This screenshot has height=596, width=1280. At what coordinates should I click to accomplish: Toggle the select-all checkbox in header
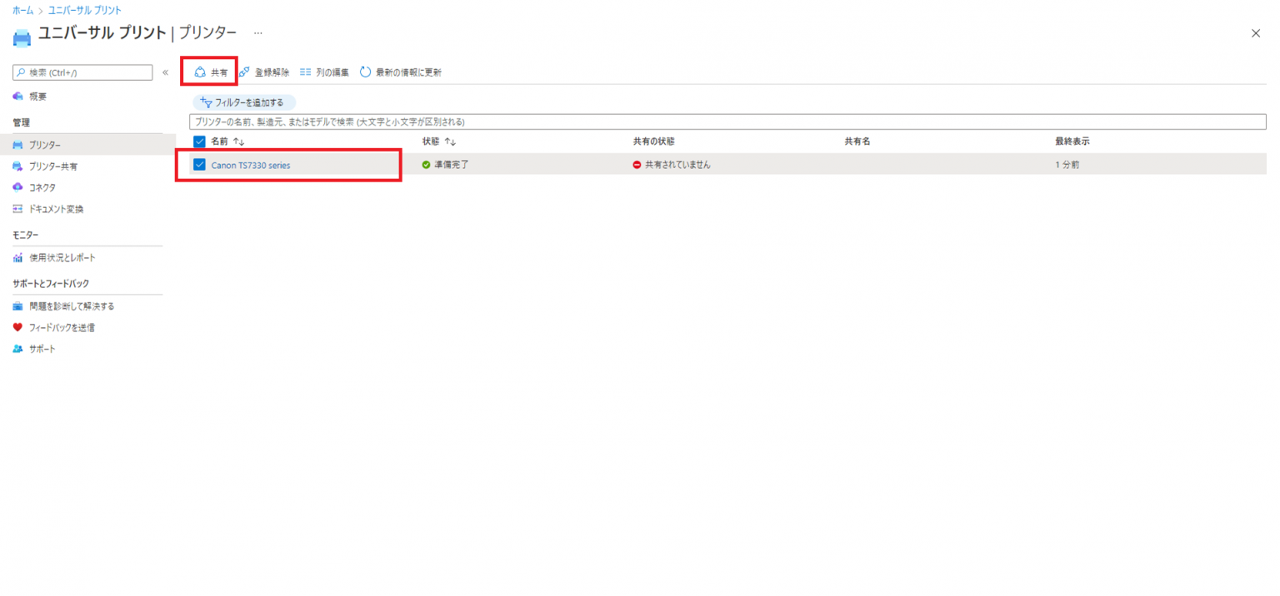click(x=199, y=142)
